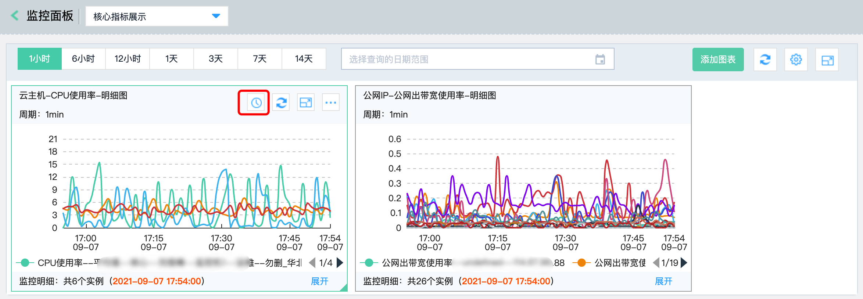This screenshot has width=863, height=299.
Task: Refresh the whole dashboard with refresh icon
Action: pos(765,60)
